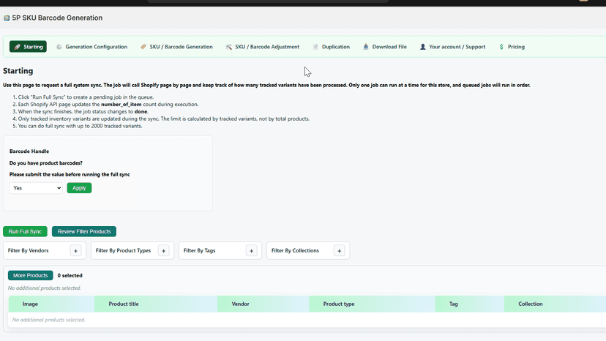606x341 pixels.
Task: Click step about 2000 tracked variants
Action: [80, 126]
